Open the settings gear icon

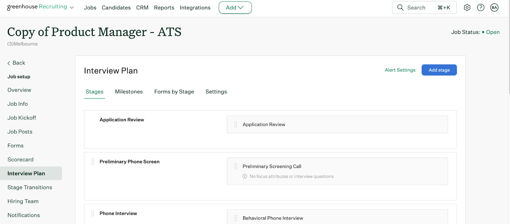click(467, 8)
